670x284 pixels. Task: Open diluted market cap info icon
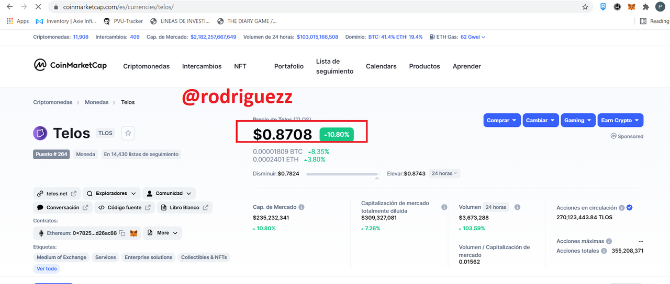(x=444, y=207)
